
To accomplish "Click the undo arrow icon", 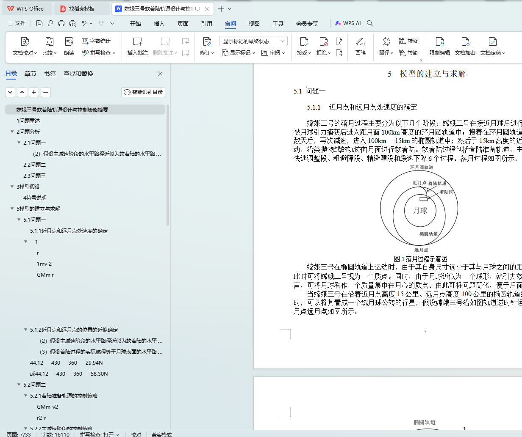I will [84, 23].
